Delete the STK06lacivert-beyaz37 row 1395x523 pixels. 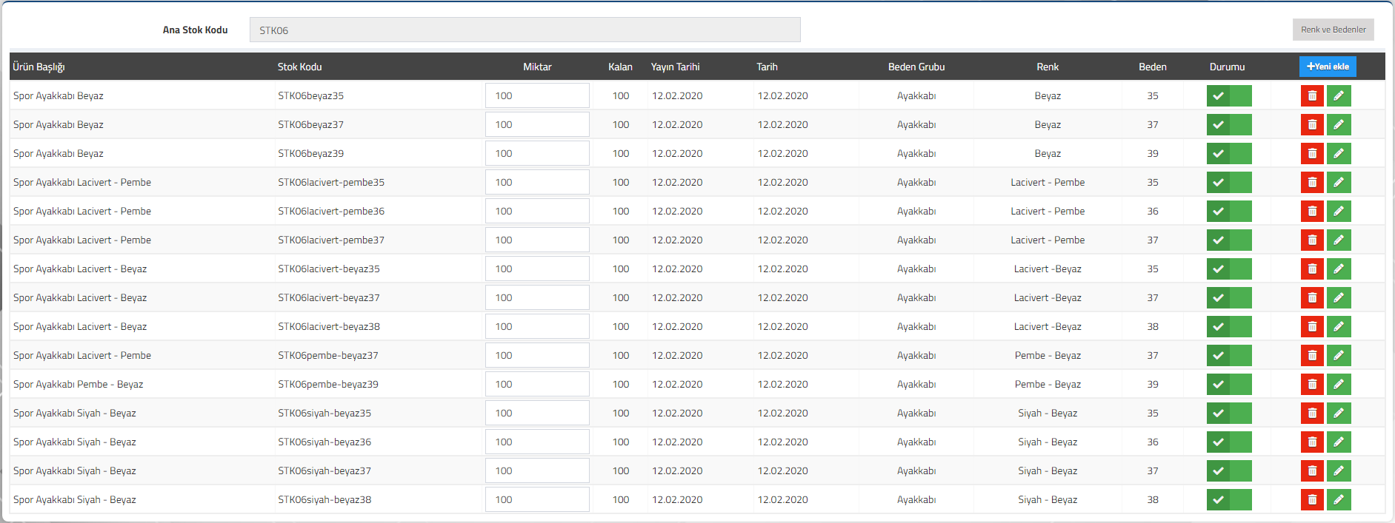[x=1312, y=298]
